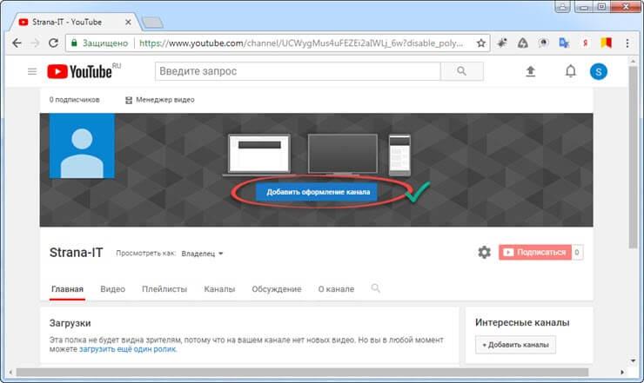
Task: Switch to the Главная tab
Action: (x=67, y=289)
